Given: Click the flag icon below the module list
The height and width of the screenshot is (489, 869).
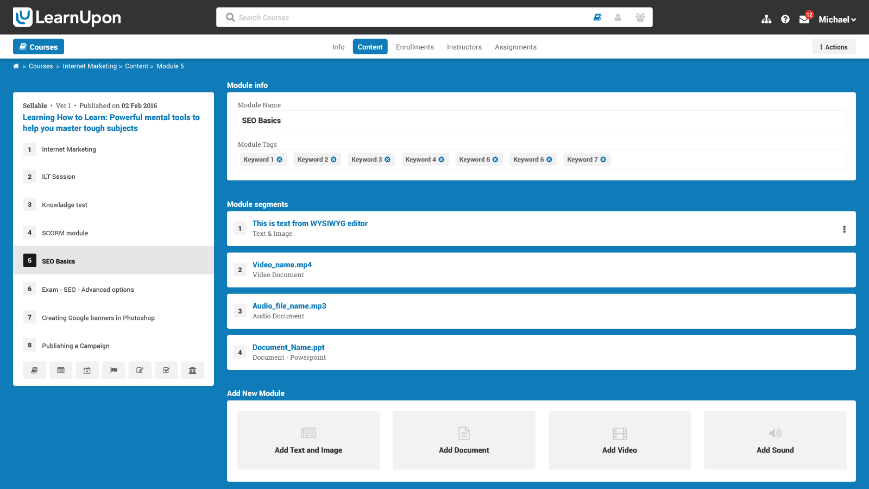Looking at the screenshot, I should [x=114, y=370].
